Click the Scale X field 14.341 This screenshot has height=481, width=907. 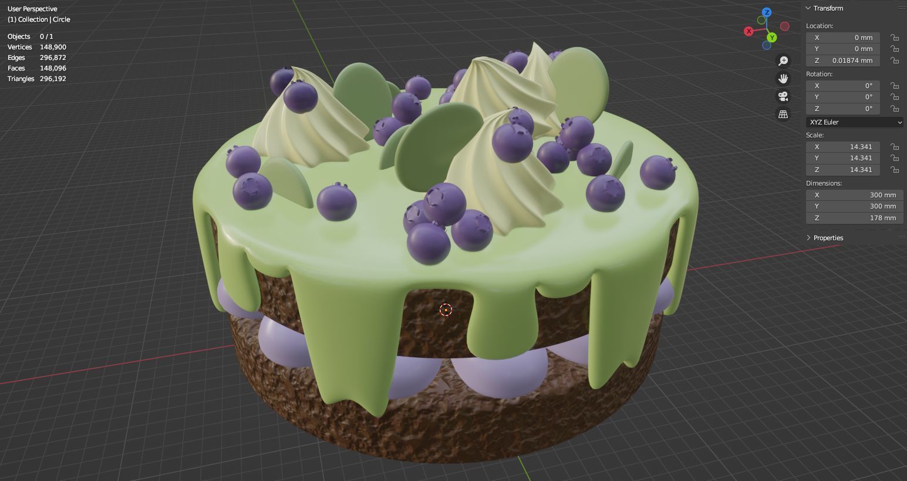coord(843,147)
